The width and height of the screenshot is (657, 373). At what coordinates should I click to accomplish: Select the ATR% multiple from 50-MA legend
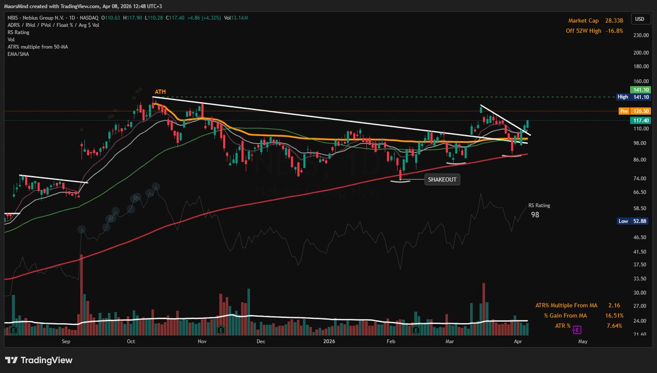point(37,46)
